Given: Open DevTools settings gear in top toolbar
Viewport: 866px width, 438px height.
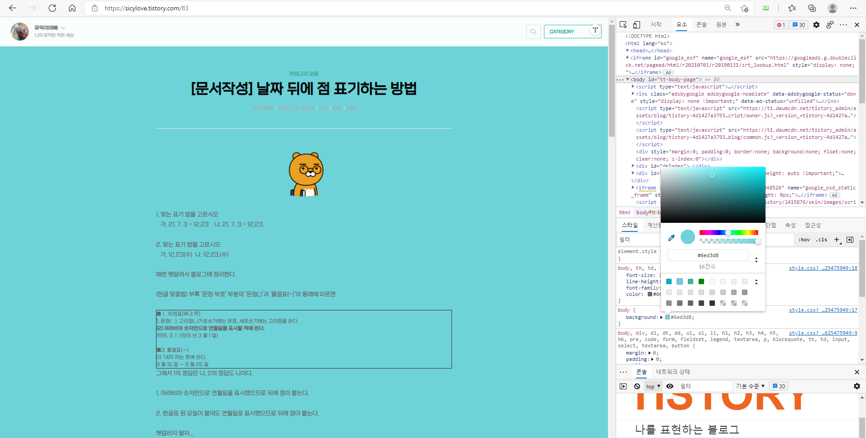Looking at the screenshot, I should [816, 25].
